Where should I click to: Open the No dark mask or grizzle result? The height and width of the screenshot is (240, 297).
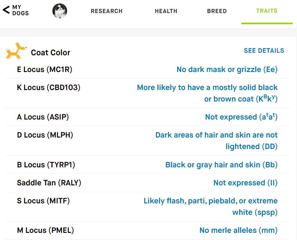click(x=227, y=70)
